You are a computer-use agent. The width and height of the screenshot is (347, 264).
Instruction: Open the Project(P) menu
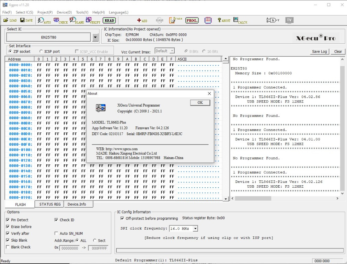pos(45,12)
